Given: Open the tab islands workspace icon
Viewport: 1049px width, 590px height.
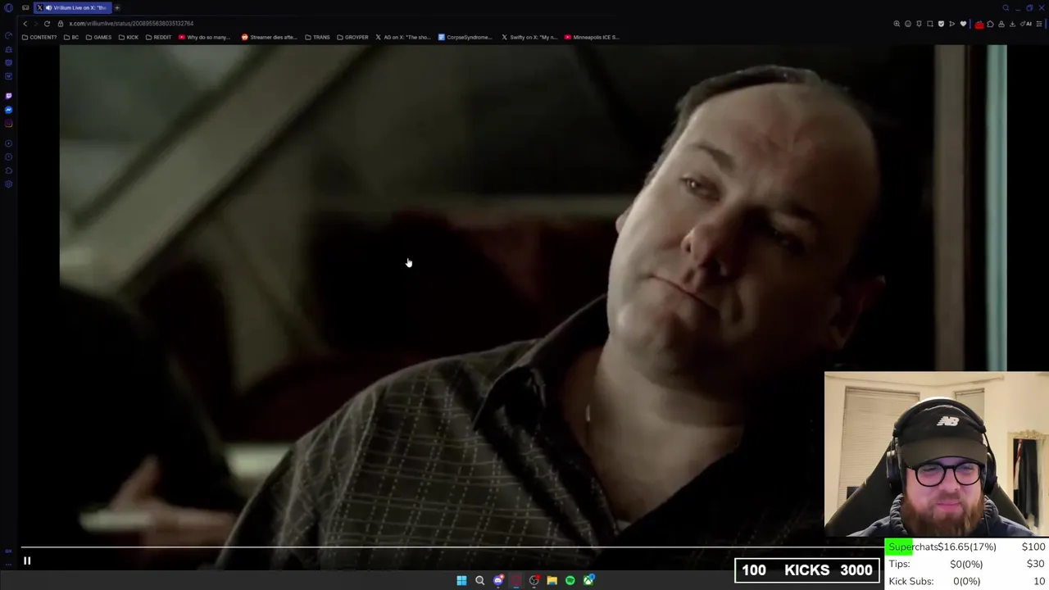Looking at the screenshot, I should click(25, 7).
